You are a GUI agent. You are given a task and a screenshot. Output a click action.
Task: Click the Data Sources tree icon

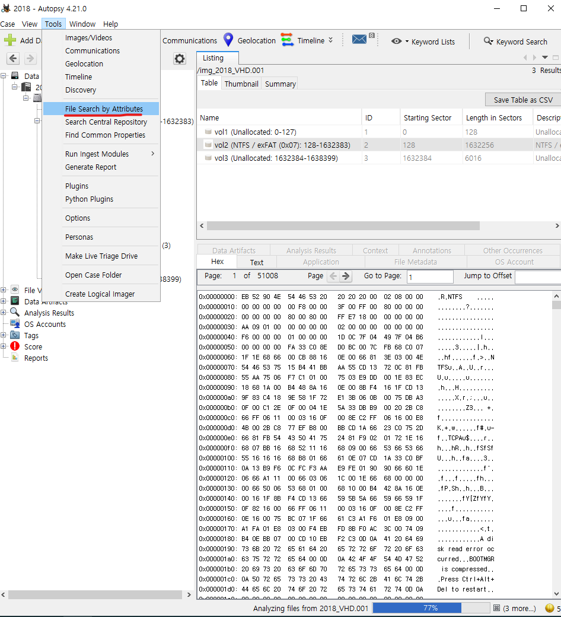pos(15,75)
